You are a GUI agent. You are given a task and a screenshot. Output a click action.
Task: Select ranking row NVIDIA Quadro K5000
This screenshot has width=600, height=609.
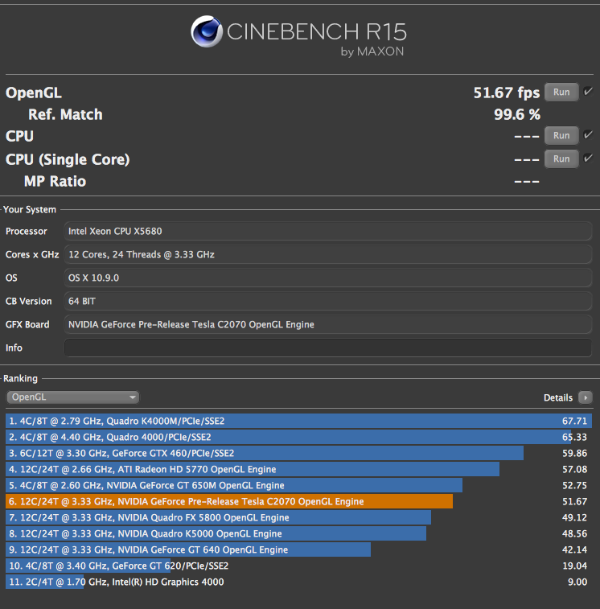[298, 533]
